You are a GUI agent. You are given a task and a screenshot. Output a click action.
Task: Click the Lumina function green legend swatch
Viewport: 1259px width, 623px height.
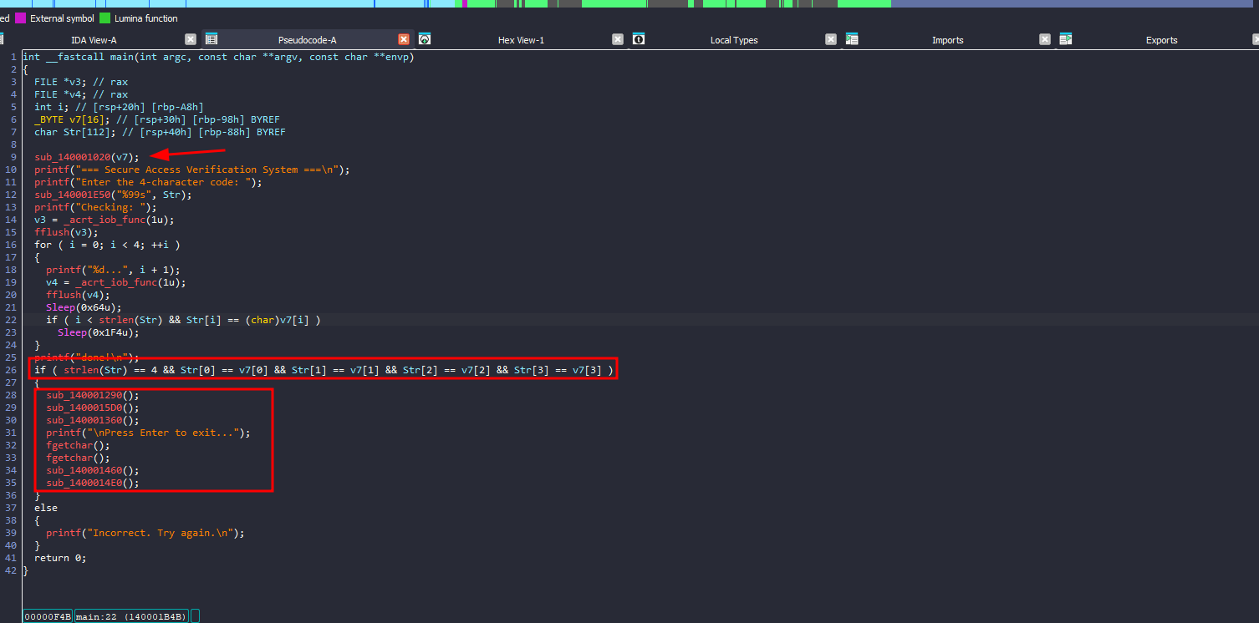point(104,18)
